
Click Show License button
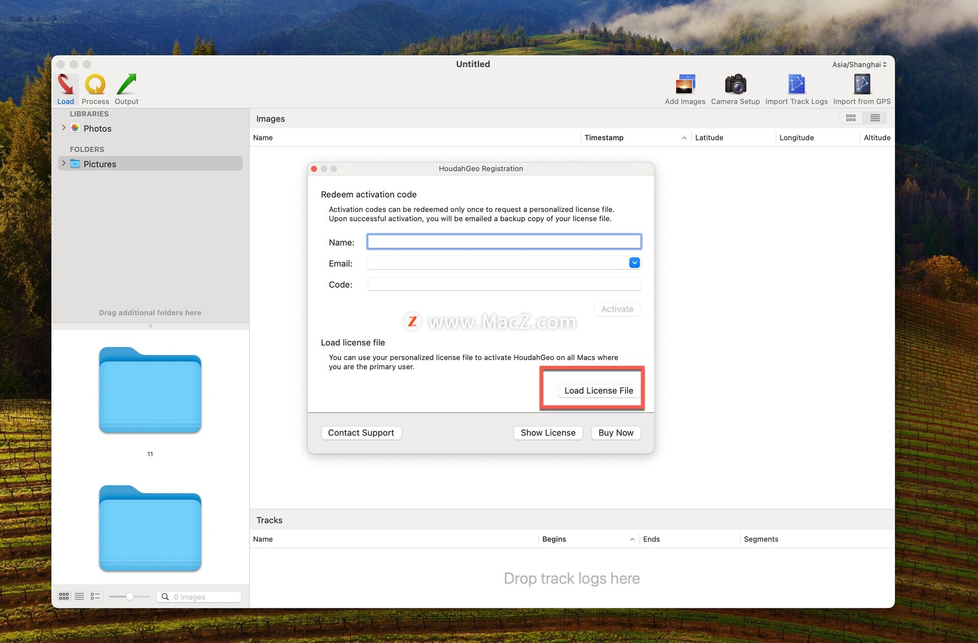pos(548,433)
